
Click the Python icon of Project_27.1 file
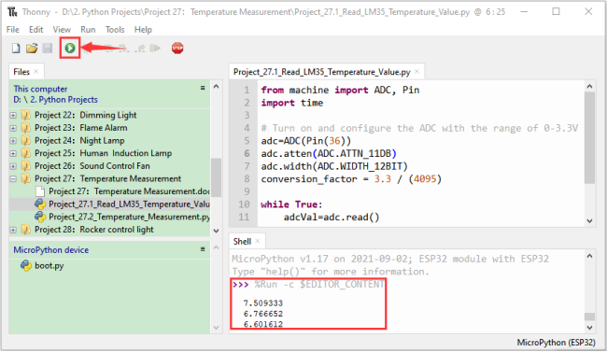point(40,204)
